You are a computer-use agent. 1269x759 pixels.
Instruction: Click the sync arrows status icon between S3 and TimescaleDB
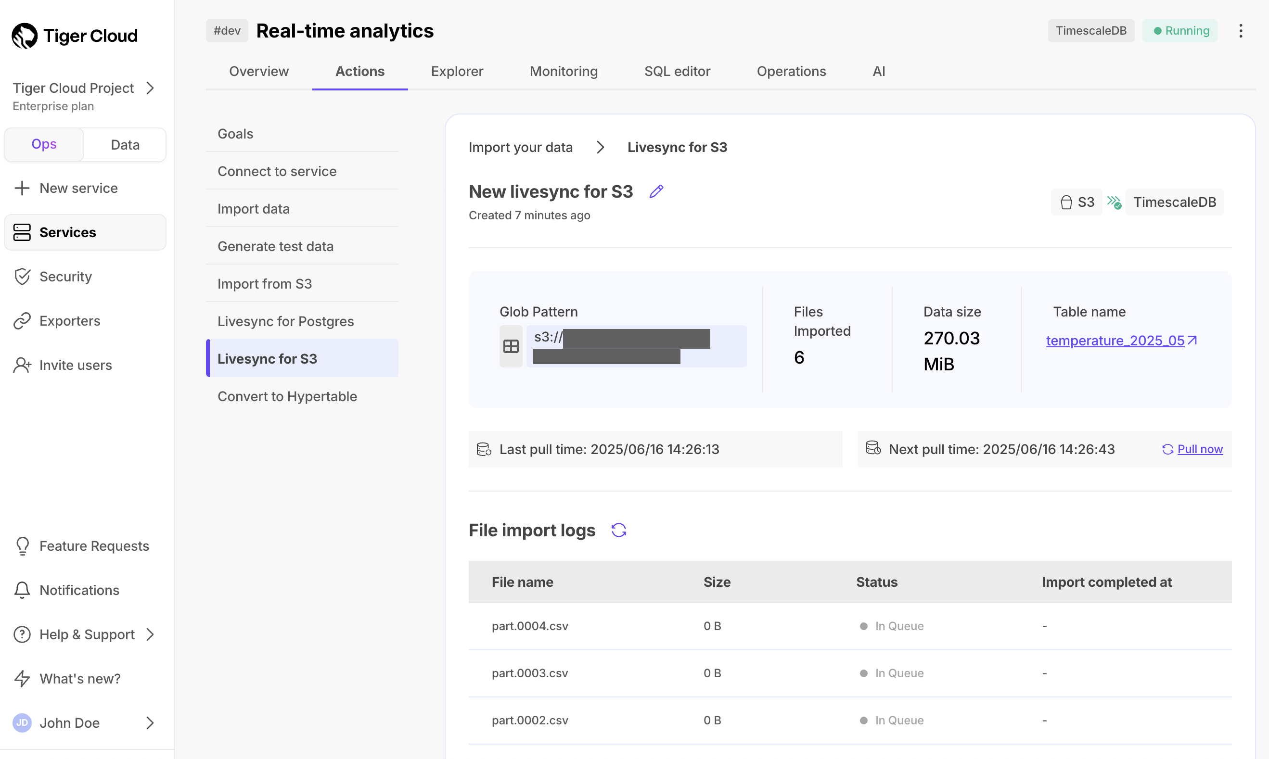tap(1115, 202)
